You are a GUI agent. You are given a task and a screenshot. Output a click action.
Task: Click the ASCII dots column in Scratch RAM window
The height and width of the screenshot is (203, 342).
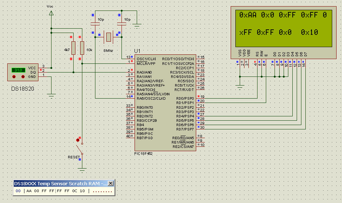[102, 191]
